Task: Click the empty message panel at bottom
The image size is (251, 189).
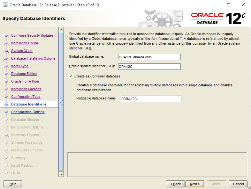Action: point(157,164)
